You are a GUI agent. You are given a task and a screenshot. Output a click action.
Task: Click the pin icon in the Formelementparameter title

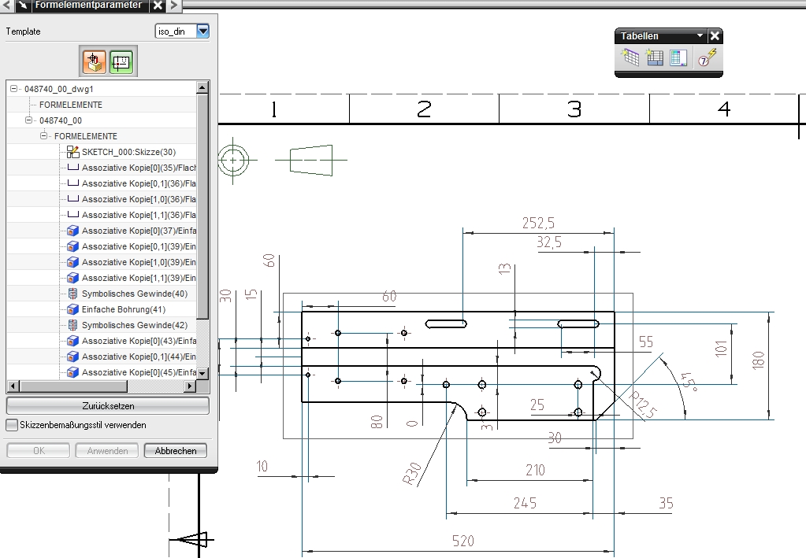pos(23,6)
